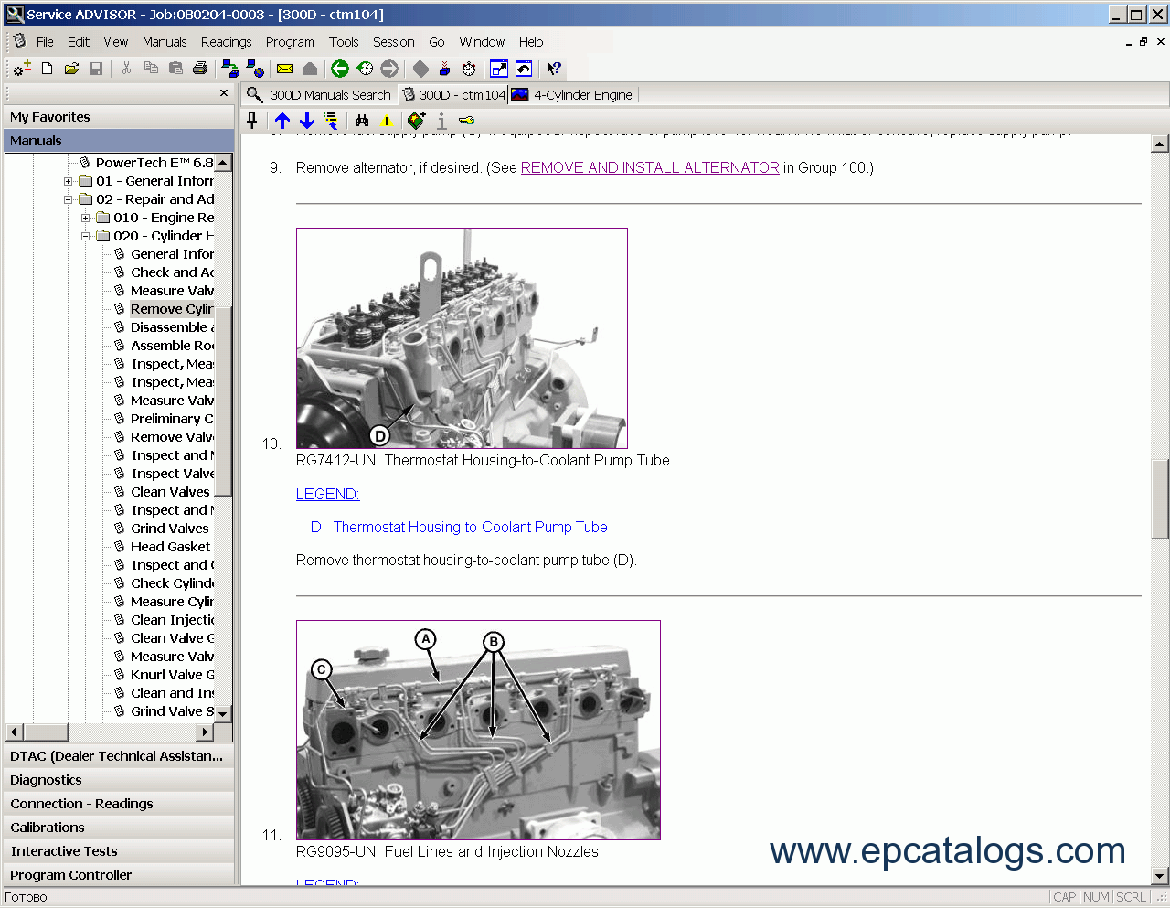Switch to the 300D Manuals Search tab
1170x908 pixels.
[320, 95]
